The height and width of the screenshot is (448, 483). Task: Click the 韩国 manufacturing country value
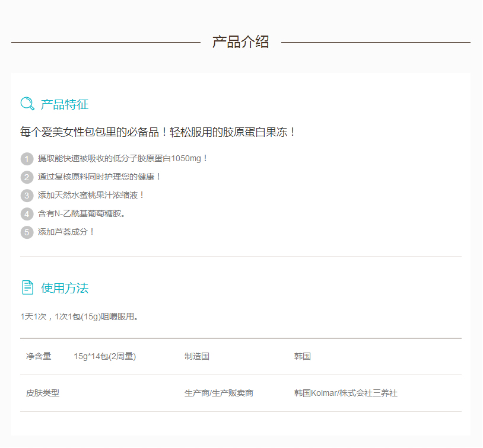point(303,357)
